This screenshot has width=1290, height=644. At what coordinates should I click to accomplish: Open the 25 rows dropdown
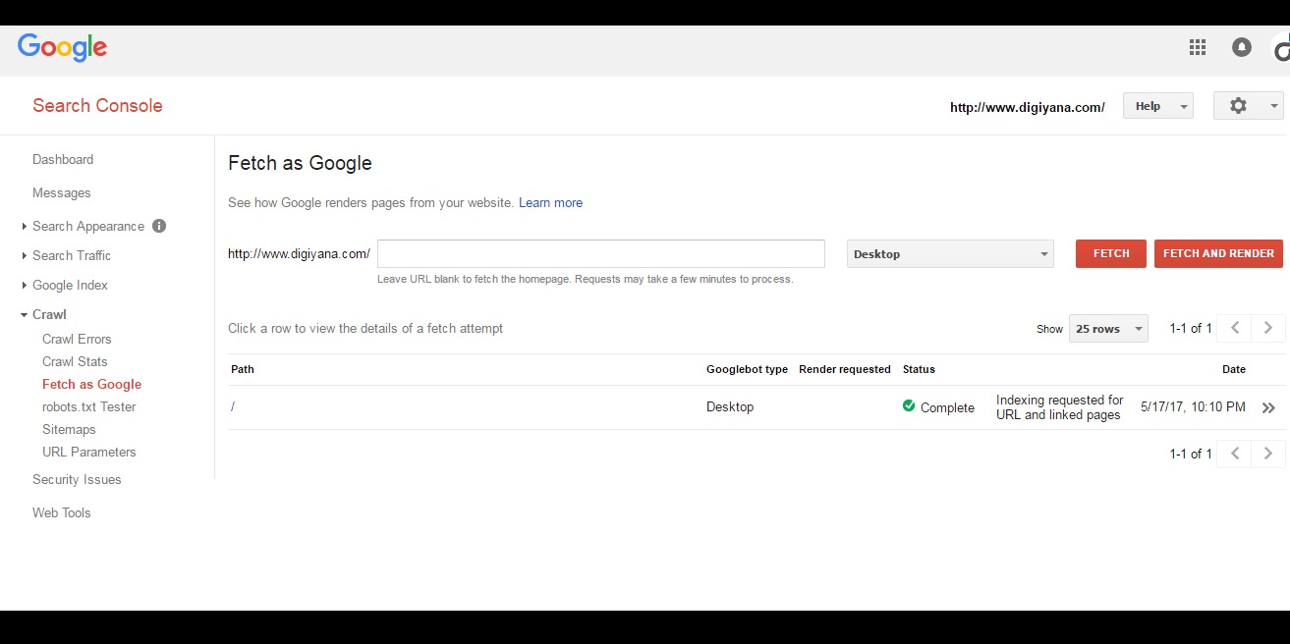point(1108,329)
